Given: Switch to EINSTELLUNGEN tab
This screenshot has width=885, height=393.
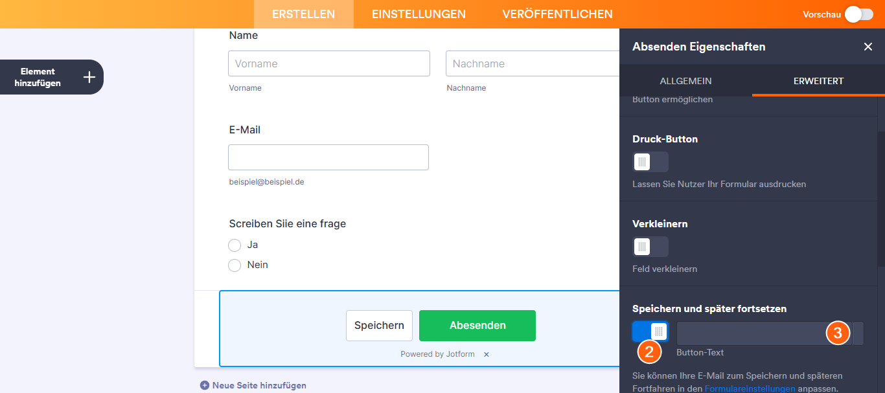Looking at the screenshot, I should coord(419,14).
